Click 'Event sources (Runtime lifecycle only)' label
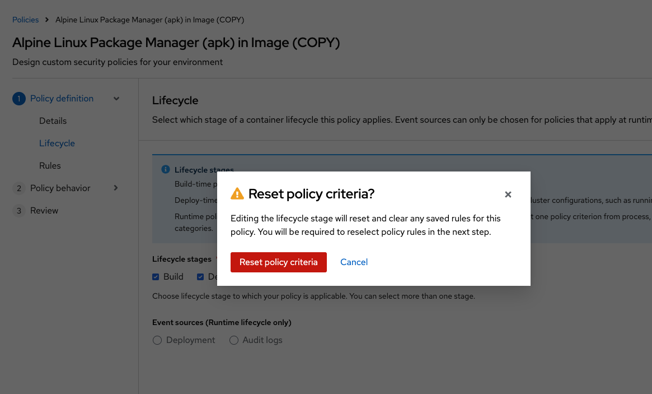 222,322
